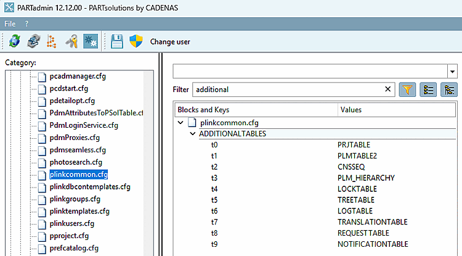Select key t5
462x256 pixels.
214,200
